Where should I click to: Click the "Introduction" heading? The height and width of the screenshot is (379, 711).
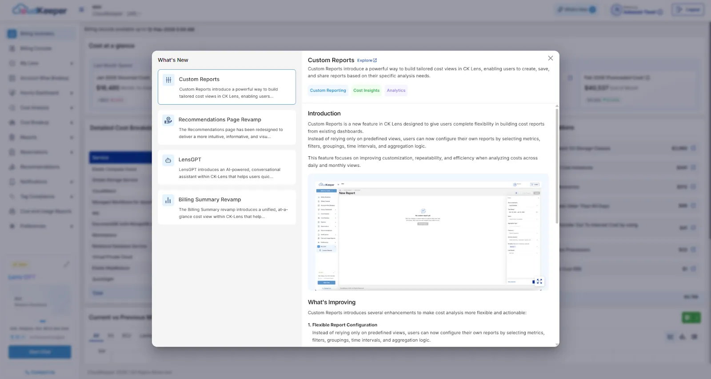click(x=324, y=114)
